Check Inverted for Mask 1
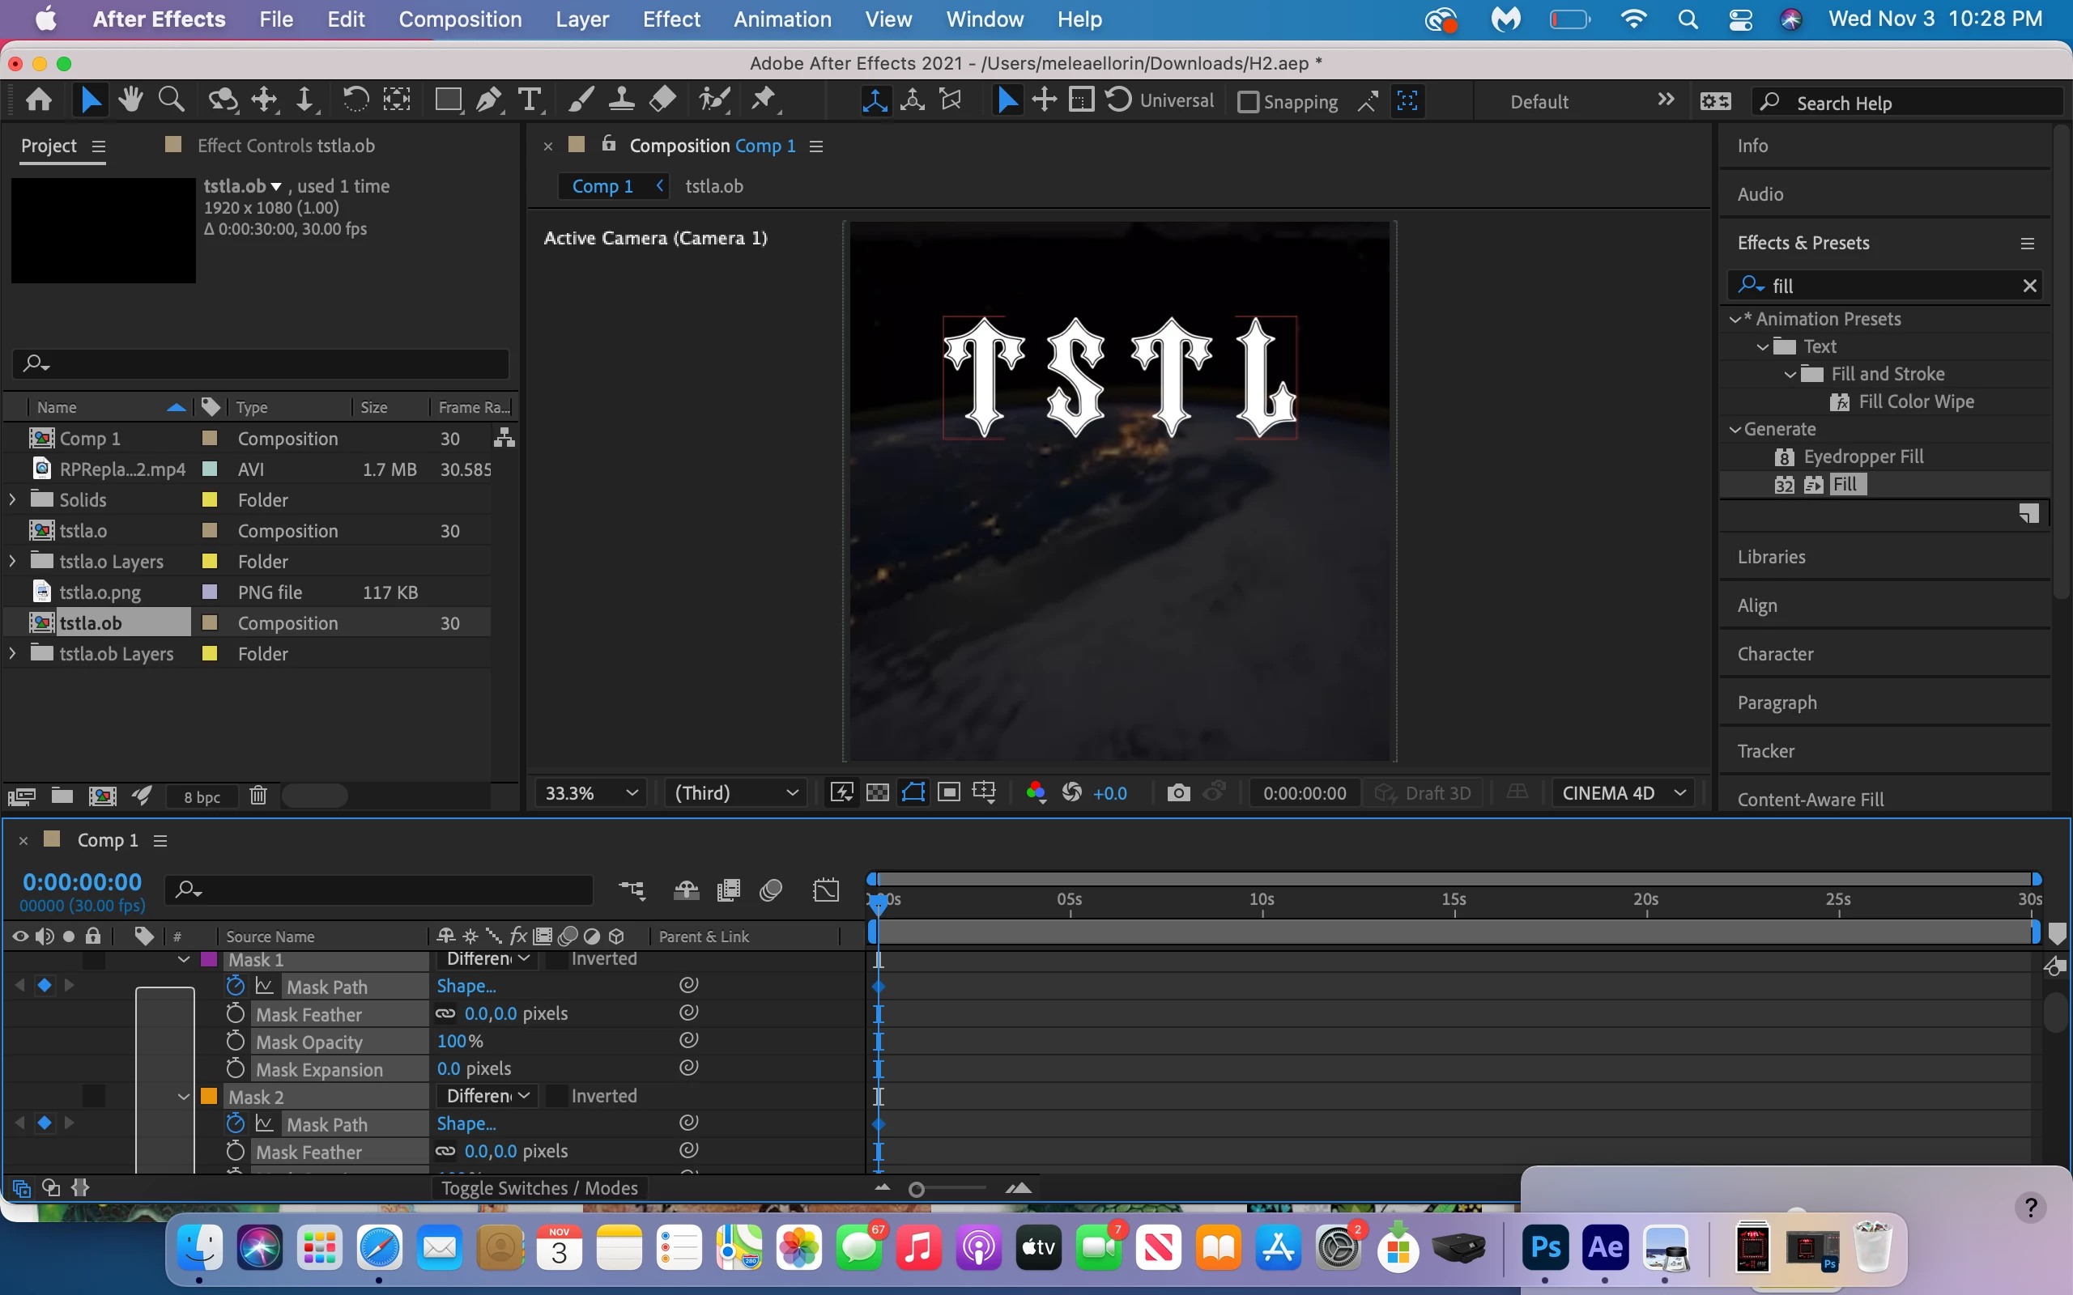Viewport: 2073px width, 1295px height. point(557,959)
